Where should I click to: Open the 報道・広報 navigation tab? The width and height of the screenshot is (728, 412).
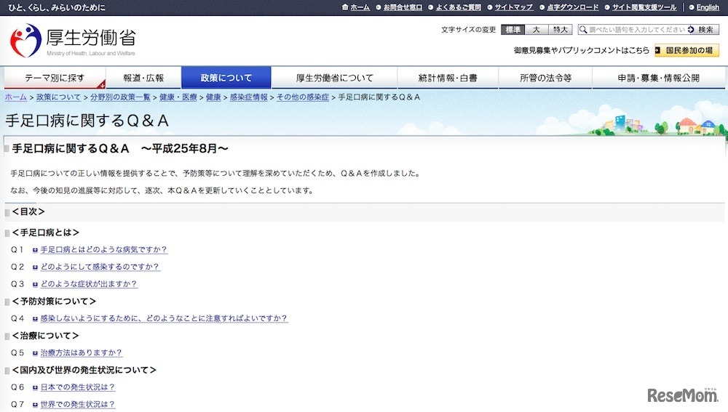(143, 78)
